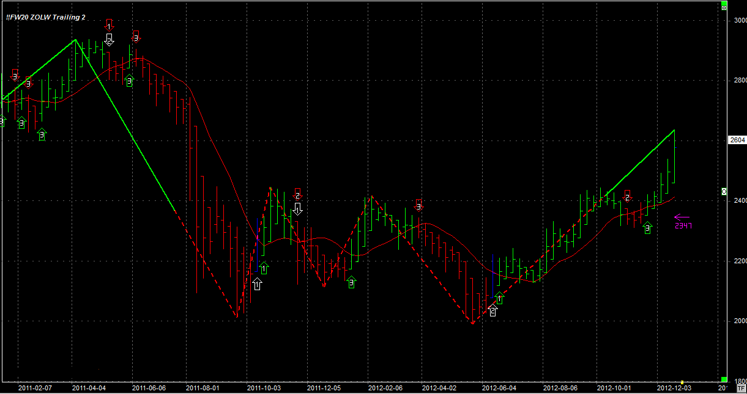The width and height of the screenshot is (747, 394).
Task: Click the 3000 price level on the scale
Action: (x=739, y=20)
